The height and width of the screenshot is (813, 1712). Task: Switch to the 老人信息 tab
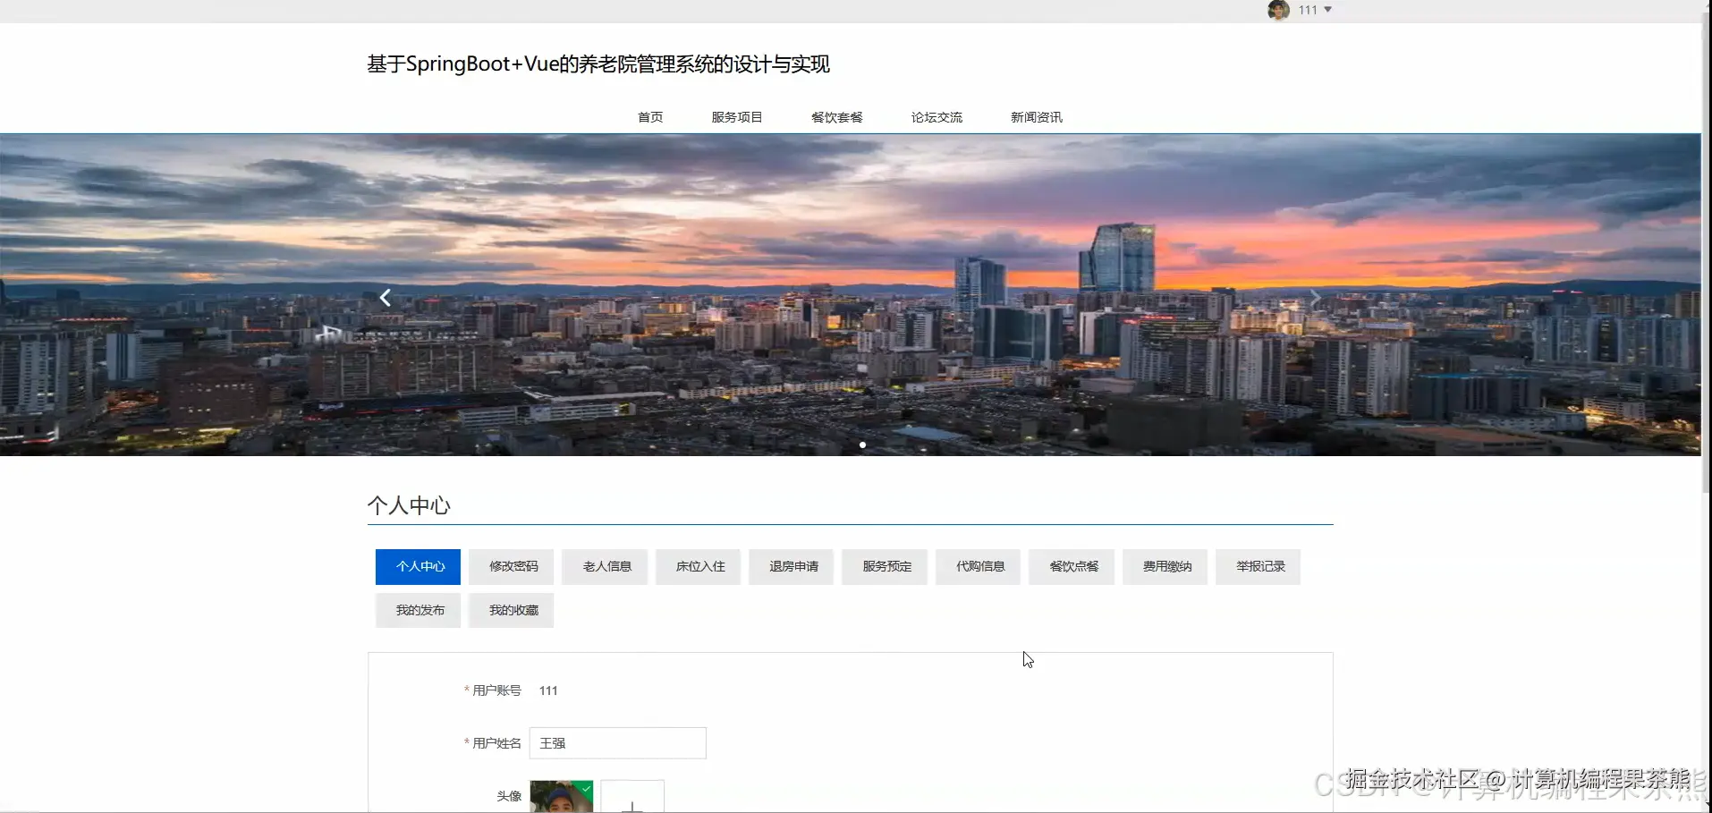point(605,566)
